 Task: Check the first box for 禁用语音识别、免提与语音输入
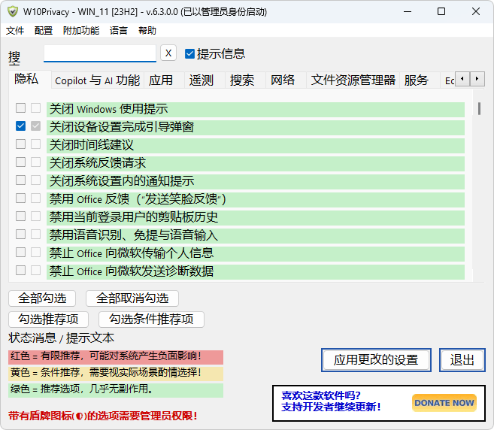21,234
